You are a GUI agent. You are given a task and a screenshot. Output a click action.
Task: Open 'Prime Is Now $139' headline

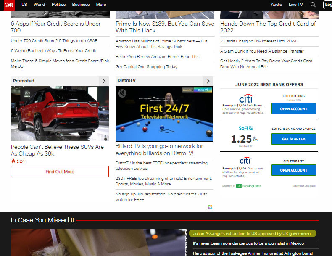pos(165,27)
